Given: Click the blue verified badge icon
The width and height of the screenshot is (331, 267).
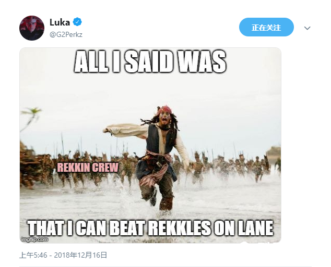Looking at the screenshot, I should click(x=77, y=22).
